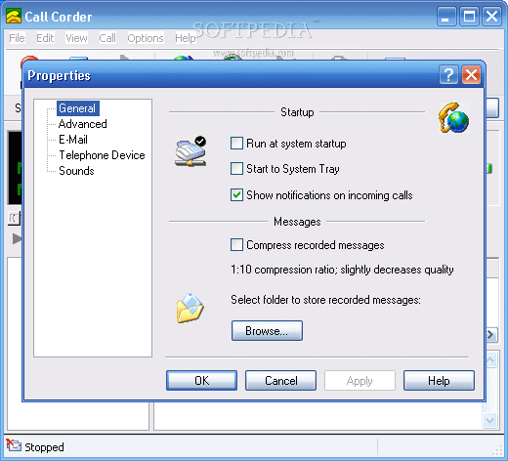Screen dimensions: 508x461
Task: Minimize the Call Corder window
Action: tap(446, 17)
